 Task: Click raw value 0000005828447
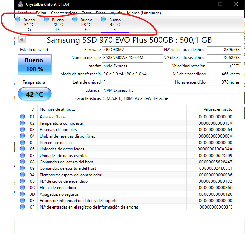216,162
